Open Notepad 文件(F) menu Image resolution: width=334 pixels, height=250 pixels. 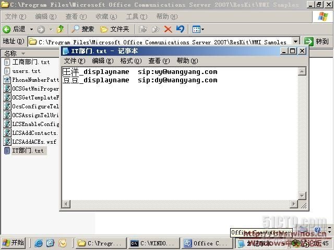[75, 61]
